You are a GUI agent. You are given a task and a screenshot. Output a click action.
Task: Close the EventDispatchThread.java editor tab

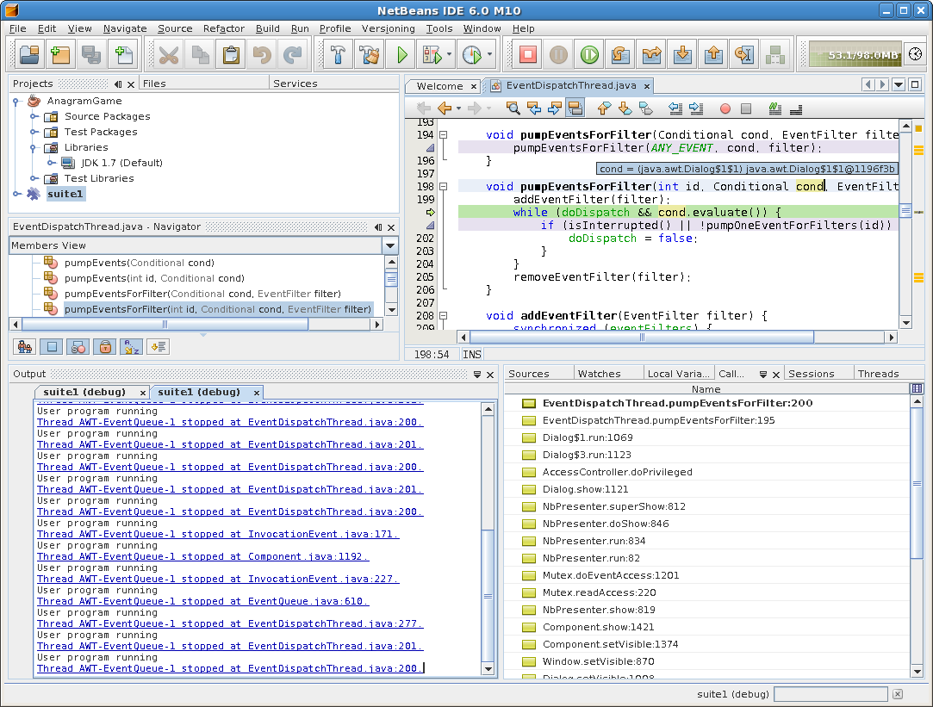coord(647,87)
